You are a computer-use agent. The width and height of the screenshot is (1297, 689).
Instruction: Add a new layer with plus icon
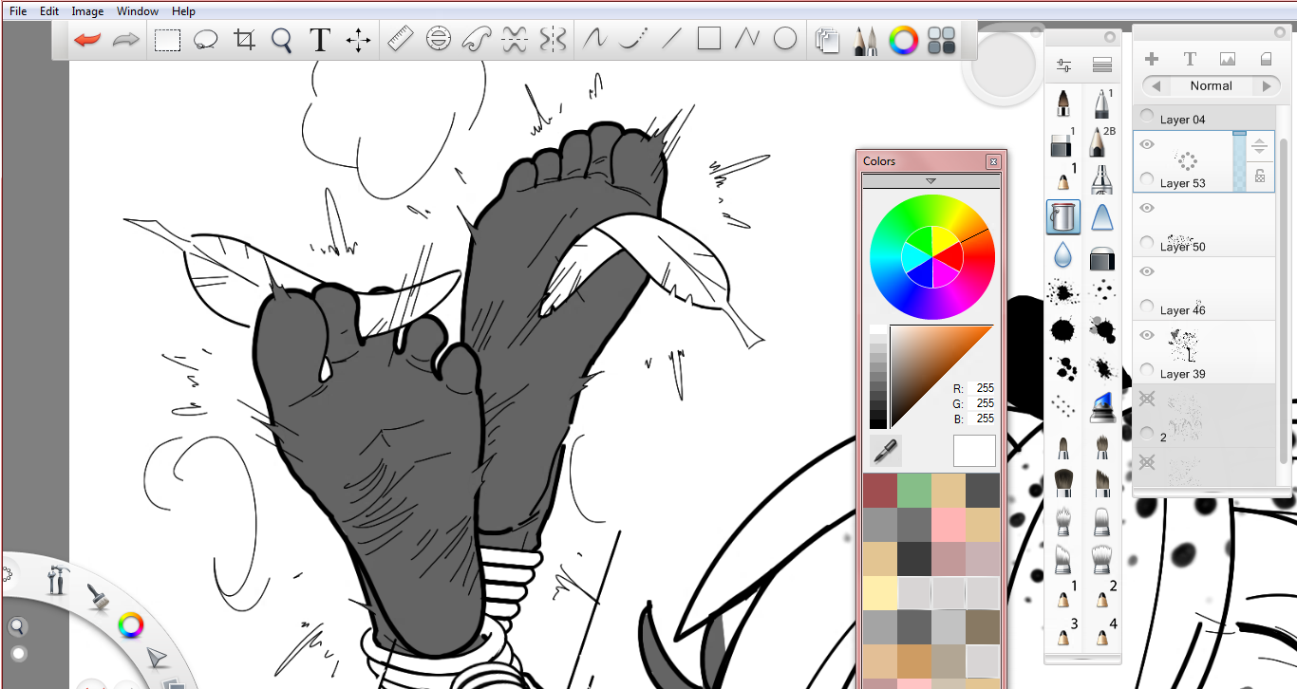1152,59
